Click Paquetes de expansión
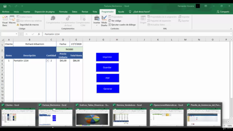Image resolution: width=233 pixels, height=131 pixels. [x=159, y=21]
